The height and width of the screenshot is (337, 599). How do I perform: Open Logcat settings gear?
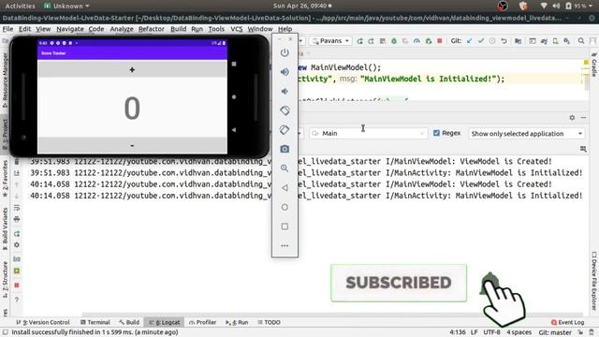(572, 118)
